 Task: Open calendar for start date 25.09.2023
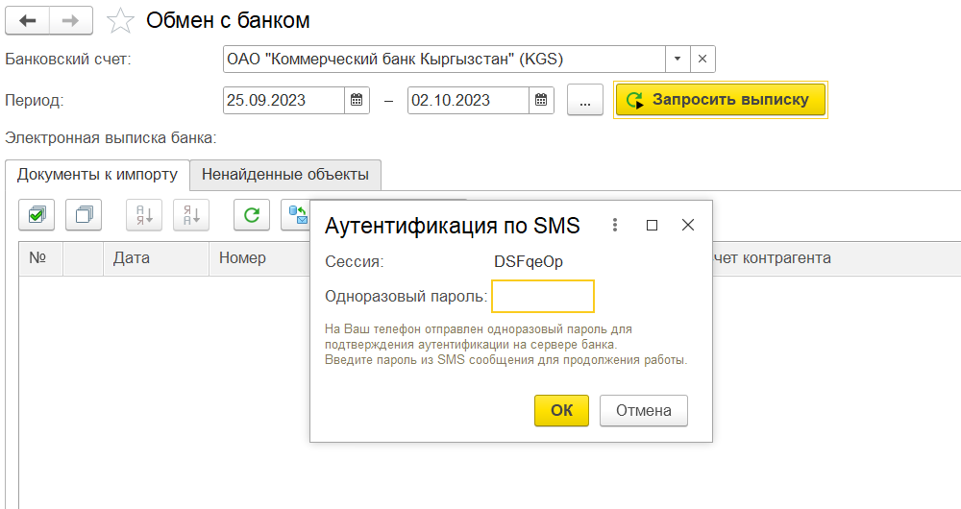(357, 100)
